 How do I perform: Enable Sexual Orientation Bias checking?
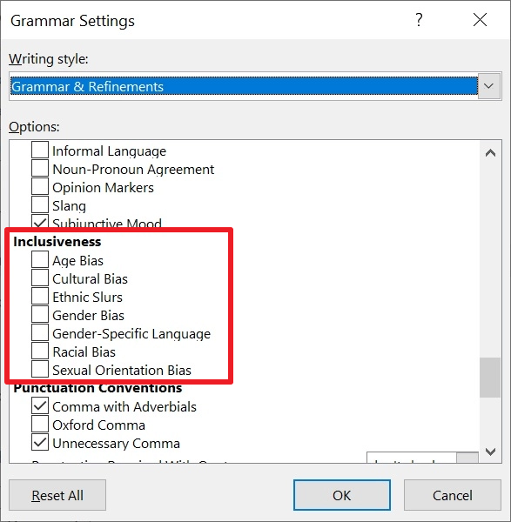coord(40,370)
